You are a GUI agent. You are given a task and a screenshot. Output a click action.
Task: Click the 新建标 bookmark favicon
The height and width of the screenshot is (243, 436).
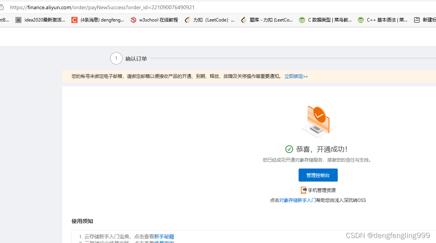(x=417, y=20)
